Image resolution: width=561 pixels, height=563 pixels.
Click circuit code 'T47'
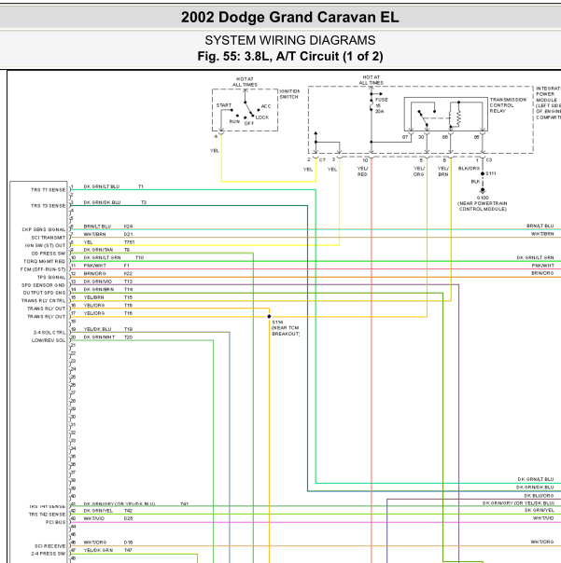[129, 551]
